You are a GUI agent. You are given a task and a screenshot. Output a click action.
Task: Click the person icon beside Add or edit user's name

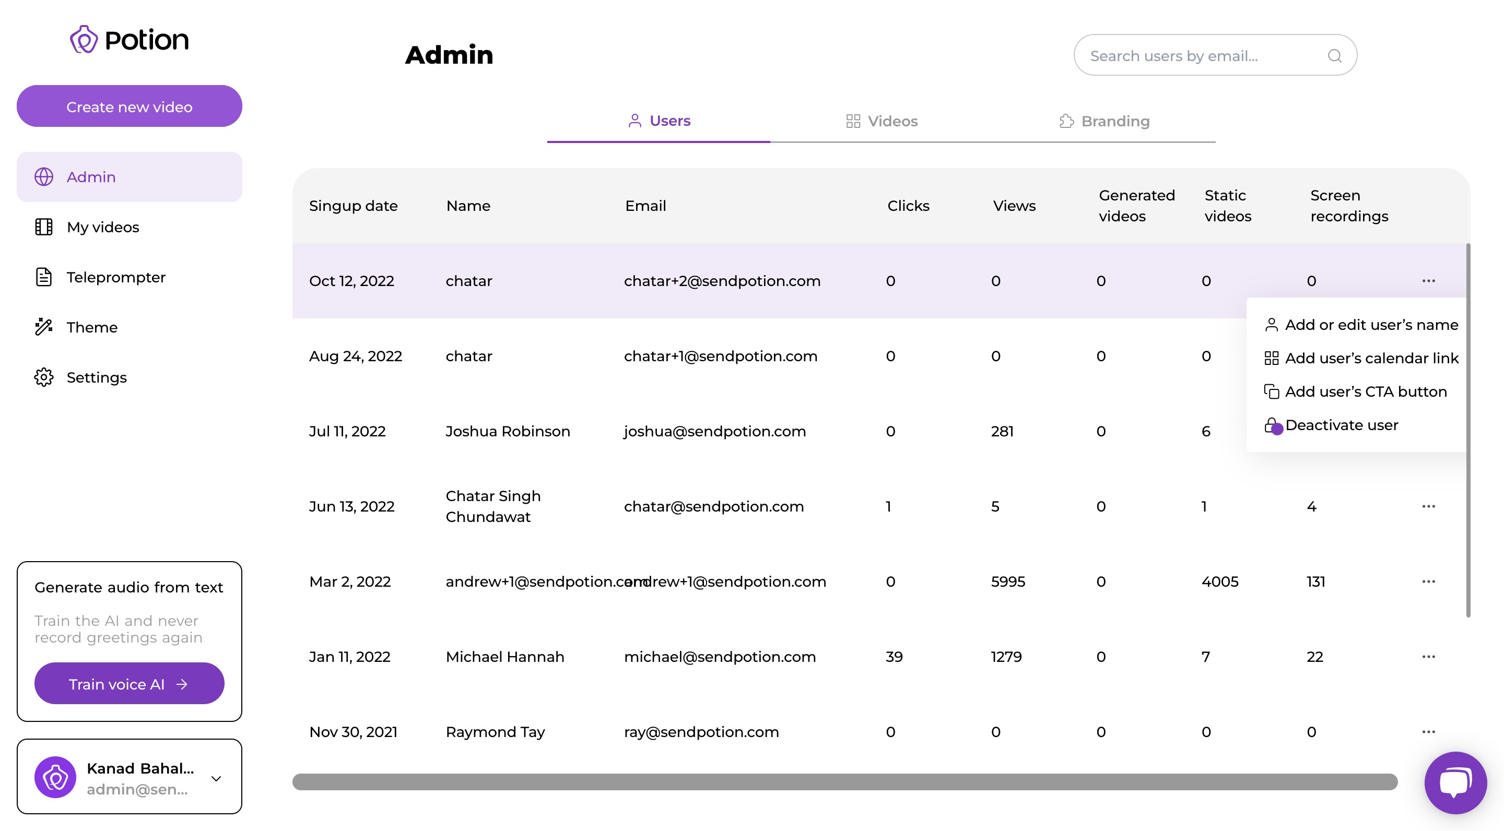pos(1271,325)
